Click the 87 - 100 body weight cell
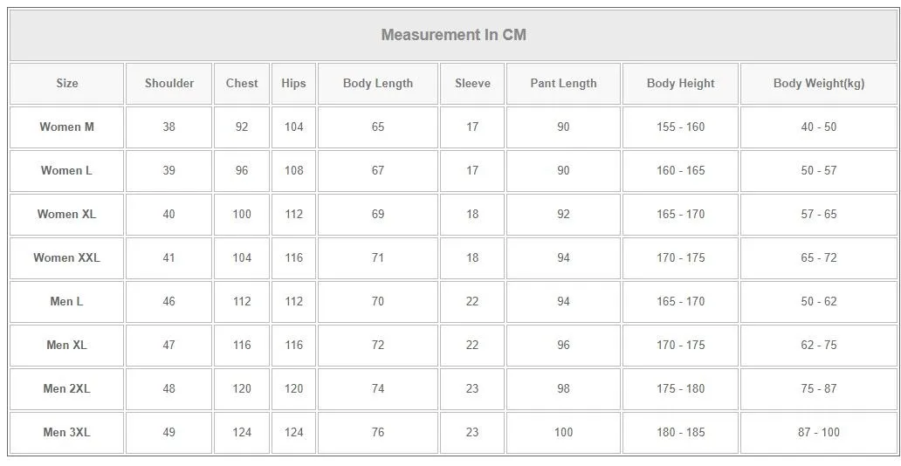Screen dimensions: 901x466 (819, 433)
